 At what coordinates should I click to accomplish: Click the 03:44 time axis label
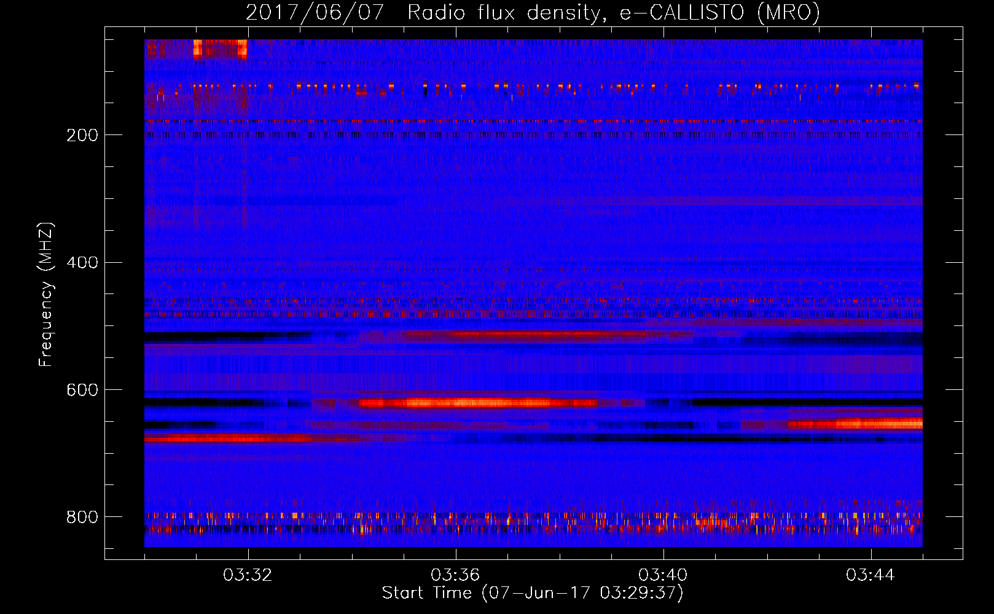click(871, 575)
